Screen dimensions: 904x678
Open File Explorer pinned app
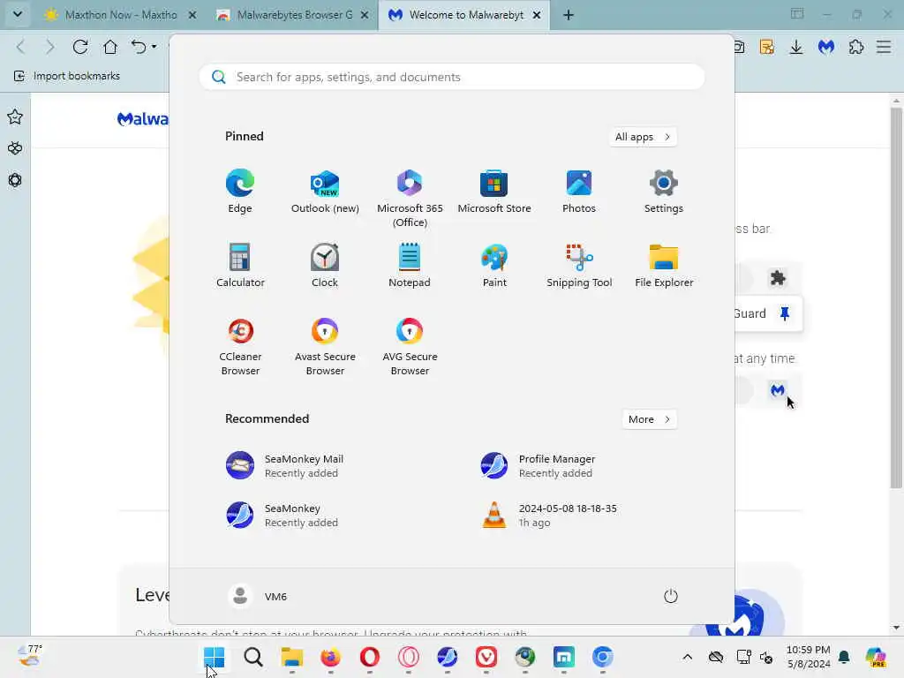664,266
